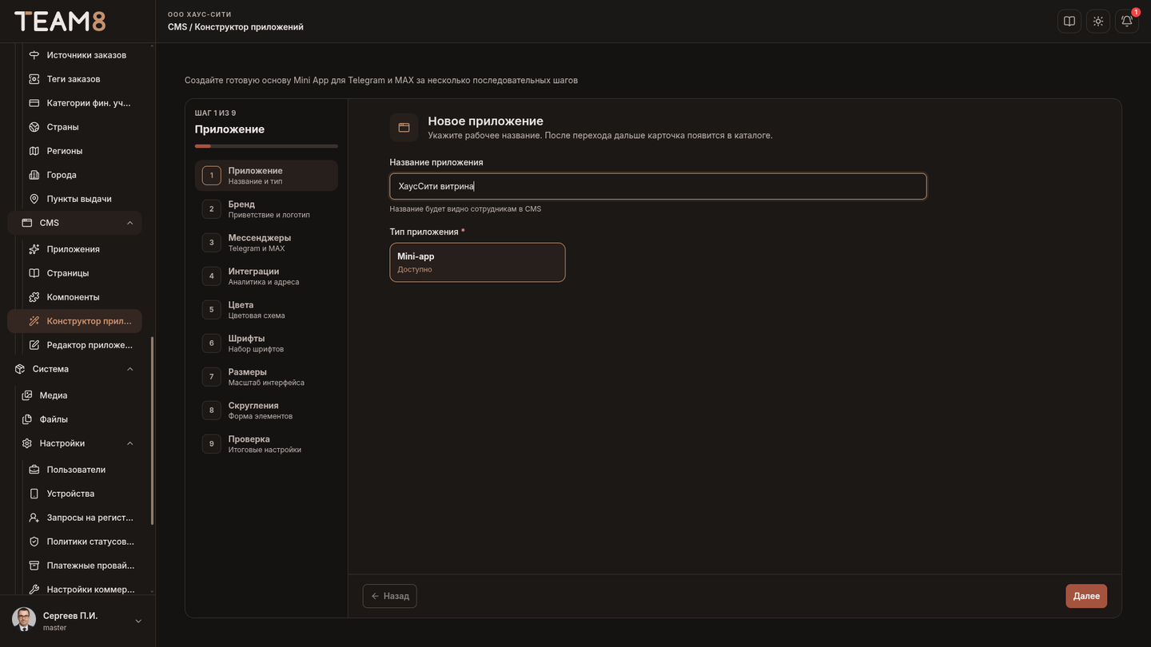Image resolution: width=1151 pixels, height=647 pixels.
Task: Open user menu for Сергеев П.И.
Action: point(78,621)
